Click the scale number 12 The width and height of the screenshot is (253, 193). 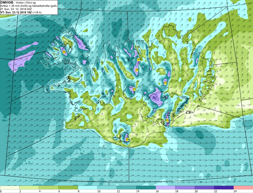118,191
